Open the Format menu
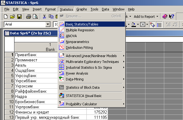This screenshot has height=120, width=183. [x=50, y=9]
